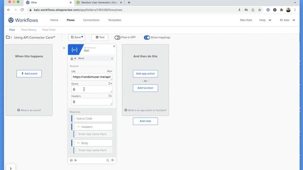Screen dimensions: 303x170
Task: Click the microphone icon in the address bar
Action: point(239,10)
